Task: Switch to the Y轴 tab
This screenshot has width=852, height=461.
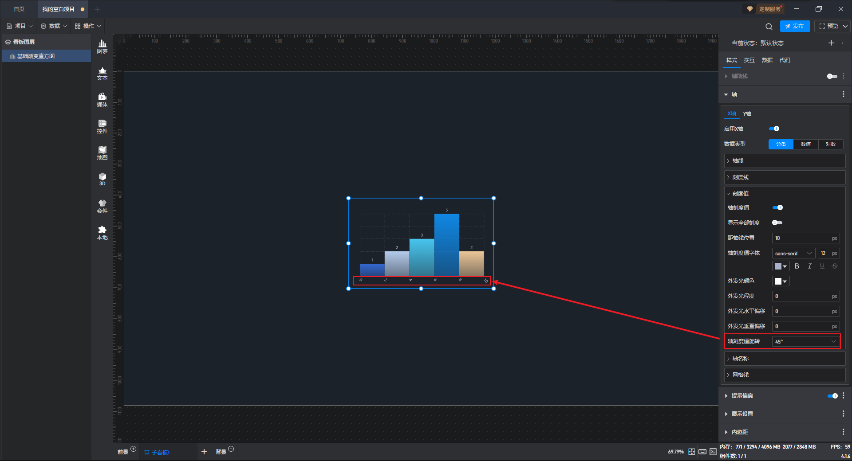Action: coord(747,114)
